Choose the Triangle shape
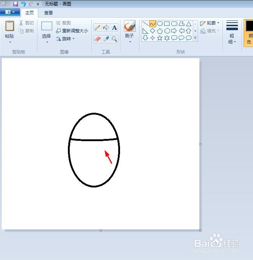 (189, 24)
